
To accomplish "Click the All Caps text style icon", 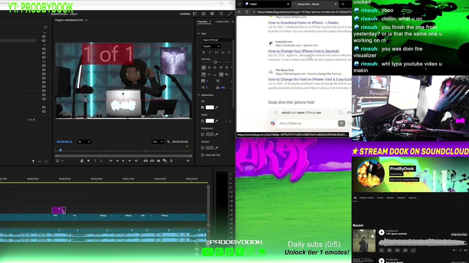I will pos(216,53).
